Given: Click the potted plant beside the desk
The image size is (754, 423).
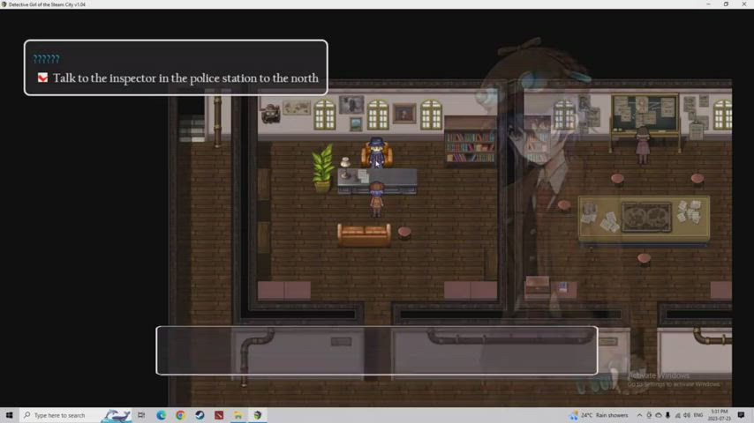Looking at the screenshot, I should coord(322,168).
